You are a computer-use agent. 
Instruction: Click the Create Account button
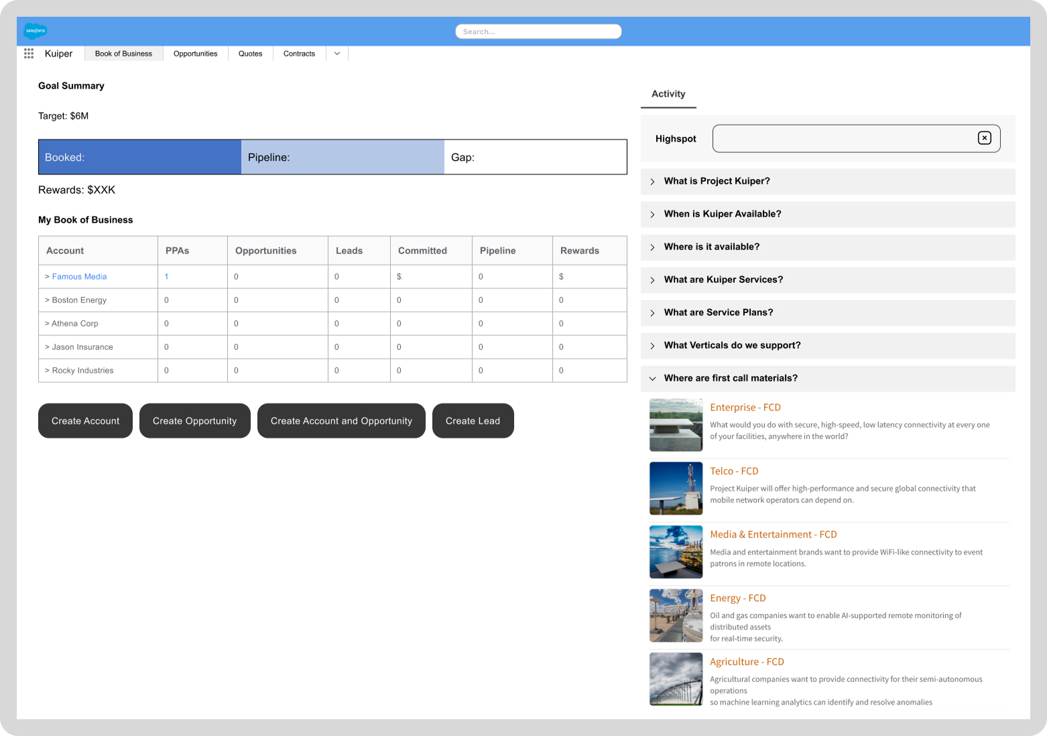click(85, 421)
